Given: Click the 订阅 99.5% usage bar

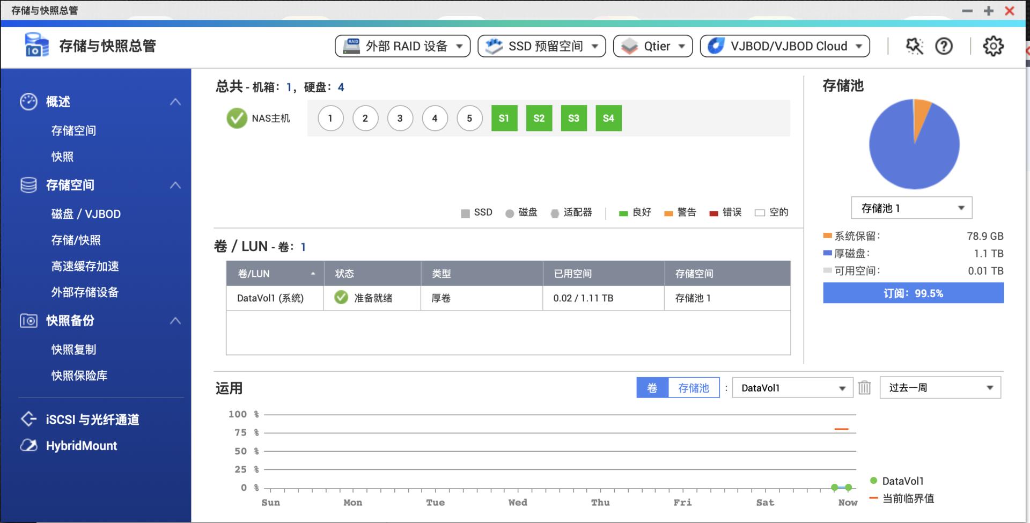Looking at the screenshot, I should 913,293.
